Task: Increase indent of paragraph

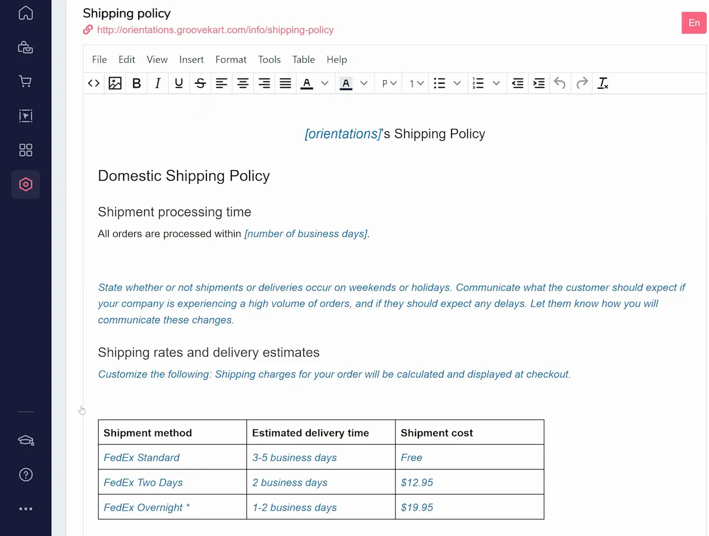Action: click(539, 83)
